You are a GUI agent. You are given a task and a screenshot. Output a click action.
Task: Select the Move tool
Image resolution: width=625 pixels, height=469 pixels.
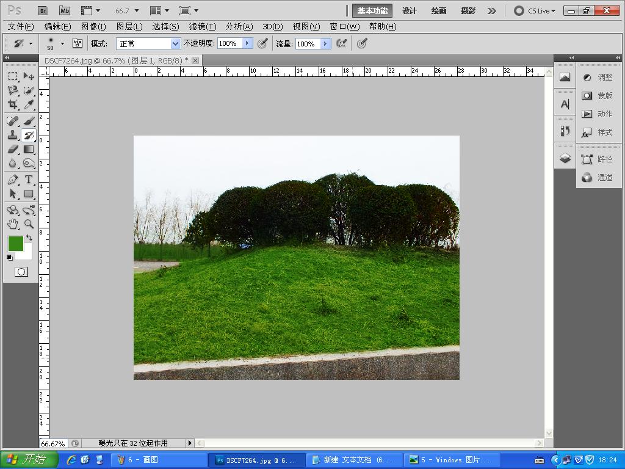click(29, 76)
